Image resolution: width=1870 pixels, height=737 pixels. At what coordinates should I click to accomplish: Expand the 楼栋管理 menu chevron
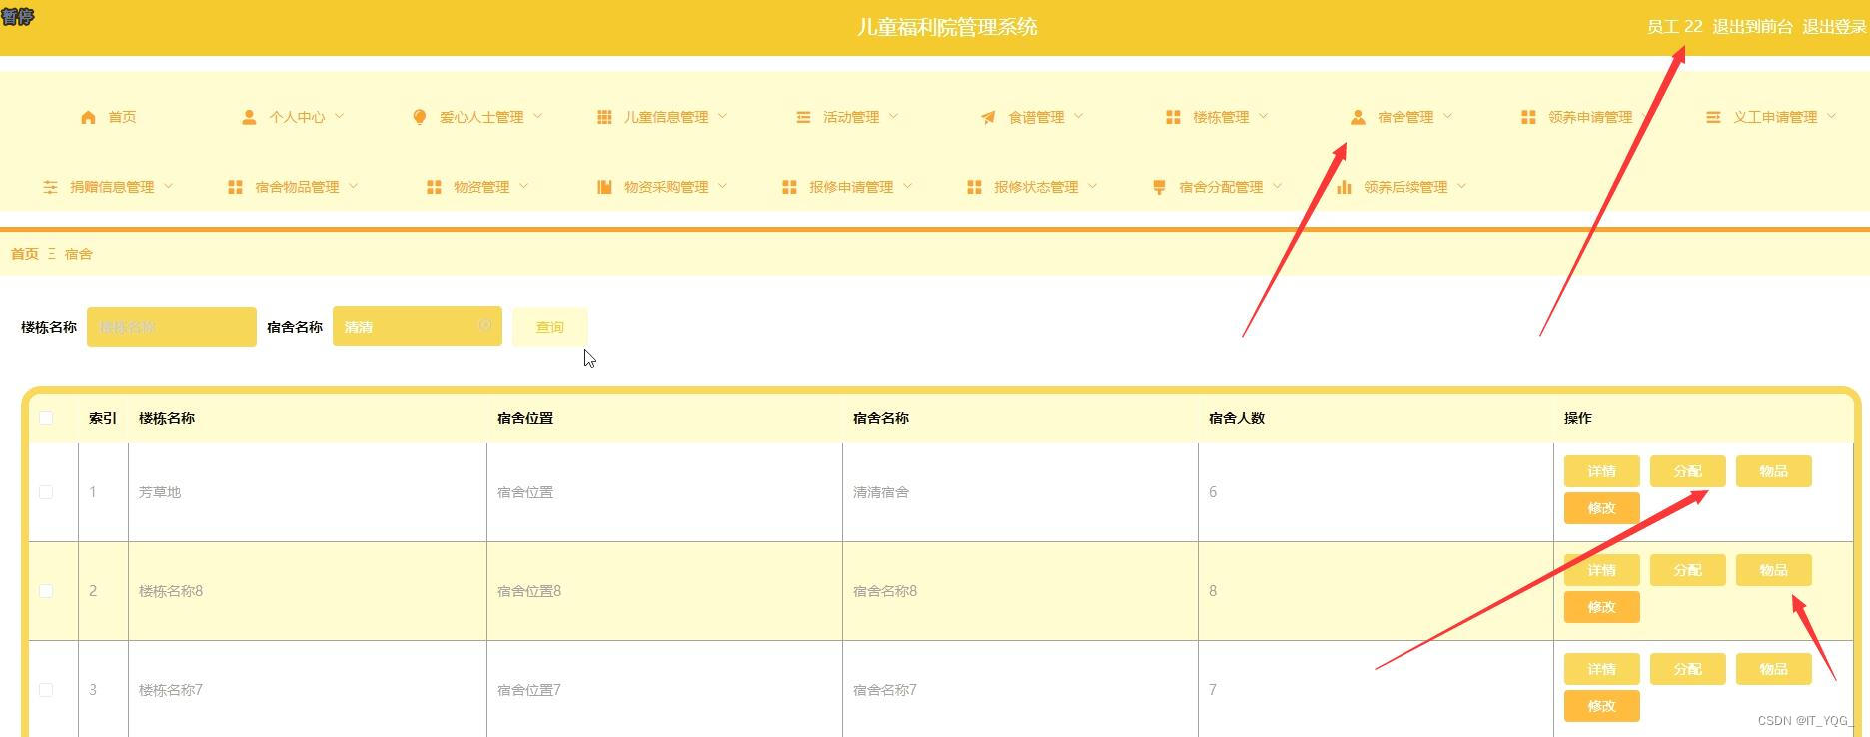[x=1263, y=116]
